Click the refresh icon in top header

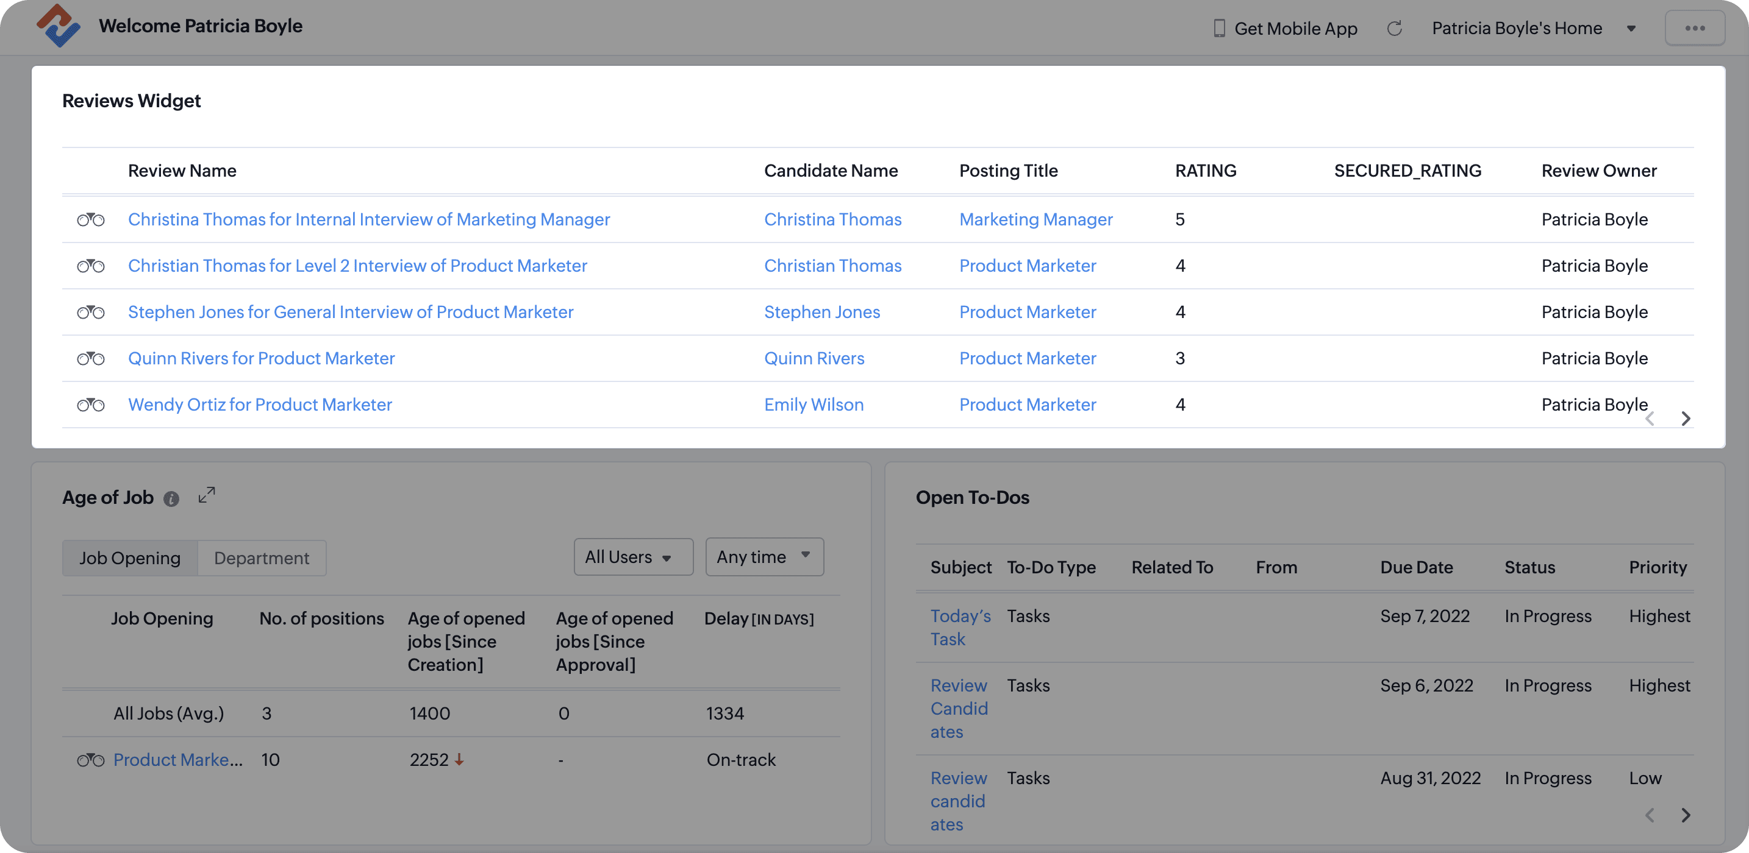1395,29
